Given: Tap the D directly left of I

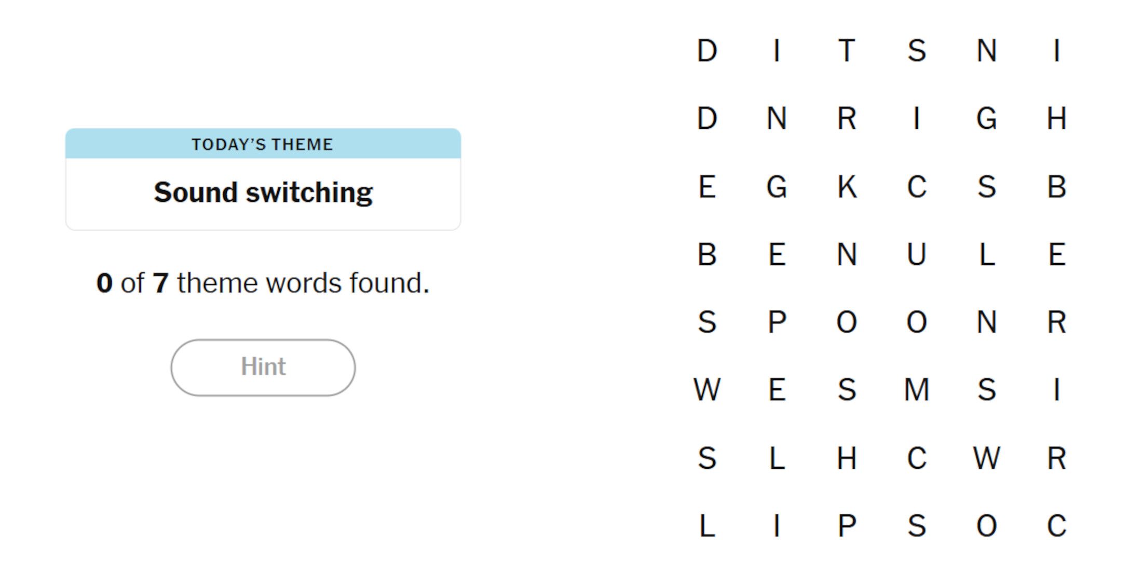Looking at the screenshot, I should coord(707,51).
